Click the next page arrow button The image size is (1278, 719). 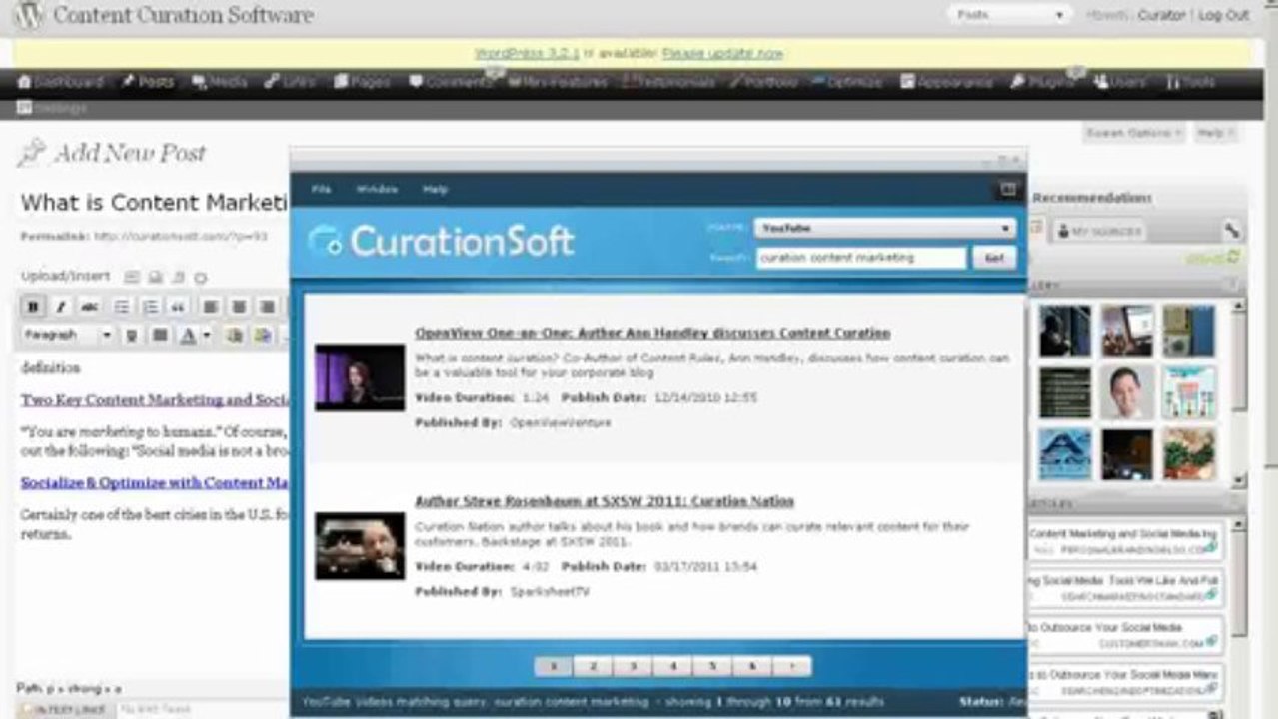(792, 666)
